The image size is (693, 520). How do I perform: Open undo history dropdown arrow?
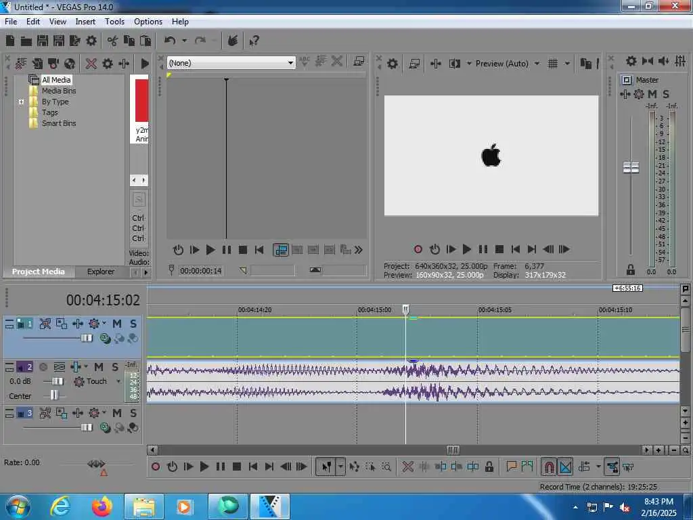(x=184, y=41)
